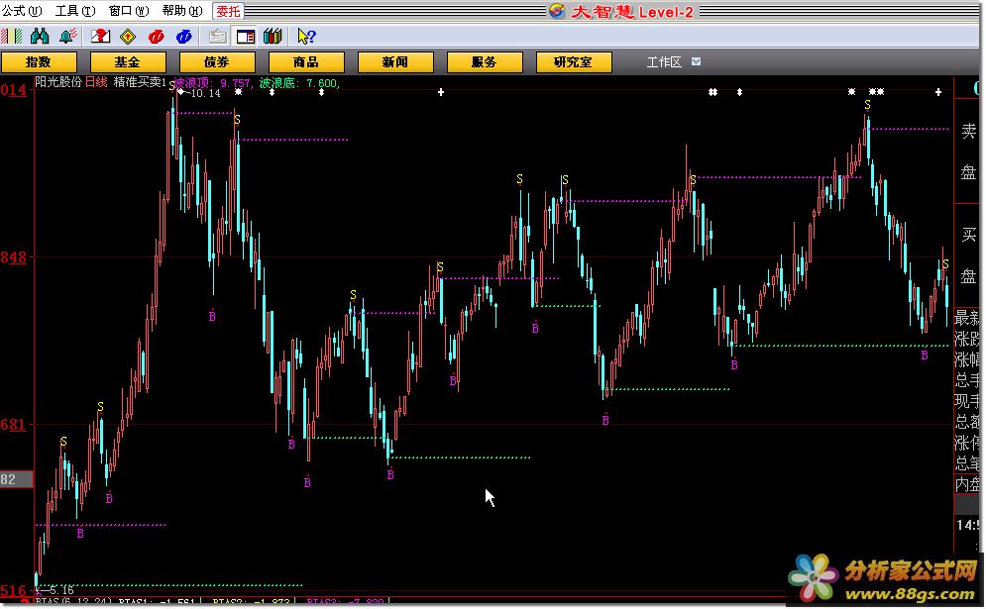Open the books library icon

coord(273,37)
